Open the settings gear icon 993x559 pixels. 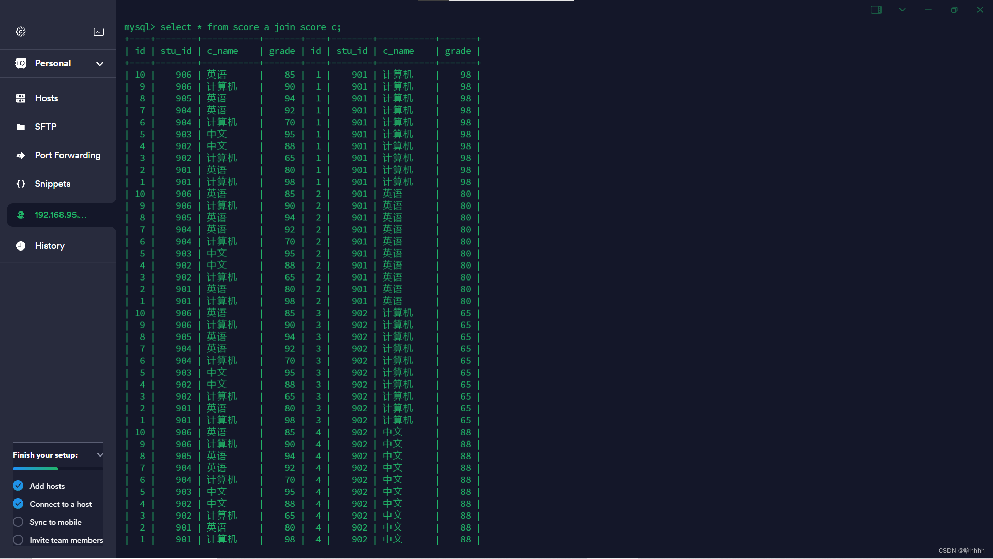coord(21,32)
